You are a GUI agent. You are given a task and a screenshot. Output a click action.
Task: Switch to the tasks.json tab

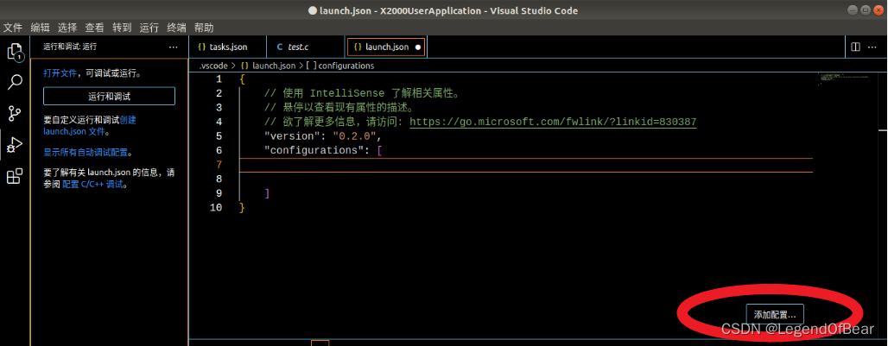228,47
